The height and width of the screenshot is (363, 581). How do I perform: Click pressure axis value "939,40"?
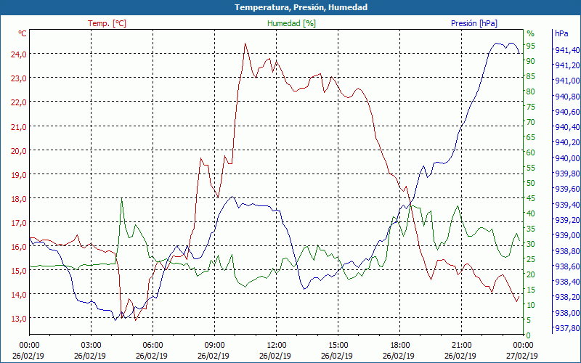tap(567, 205)
